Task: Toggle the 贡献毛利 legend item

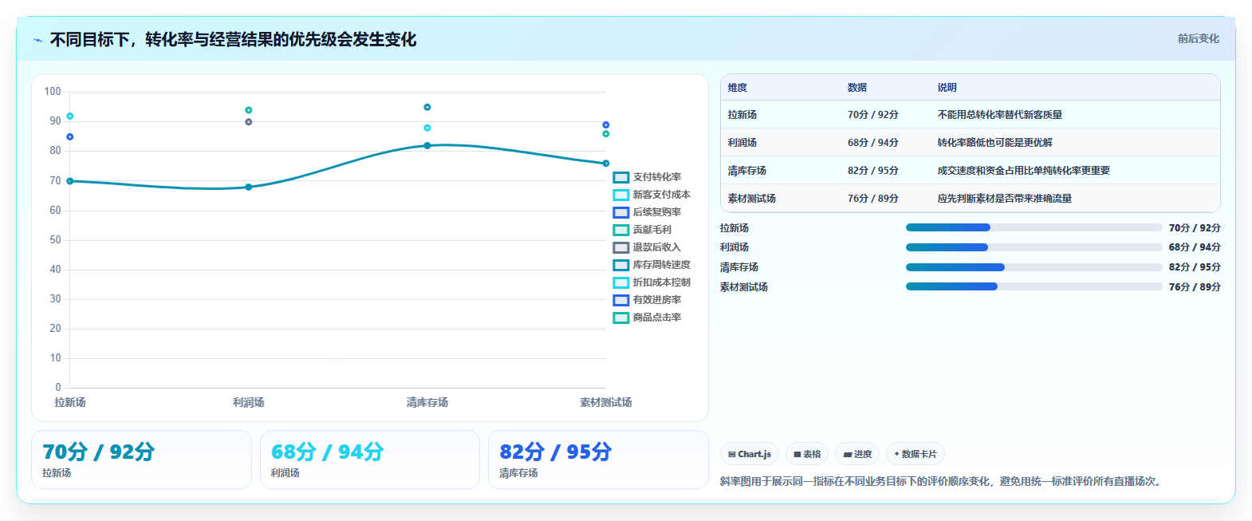Action: [642, 230]
